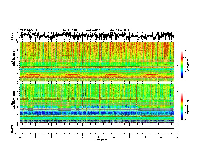The width and height of the screenshot is (199, 154).
Task: Click the ch.2 color scale bar
Action: coord(182,106)
